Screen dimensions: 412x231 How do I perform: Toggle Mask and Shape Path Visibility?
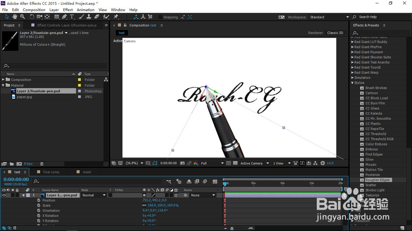155,163
